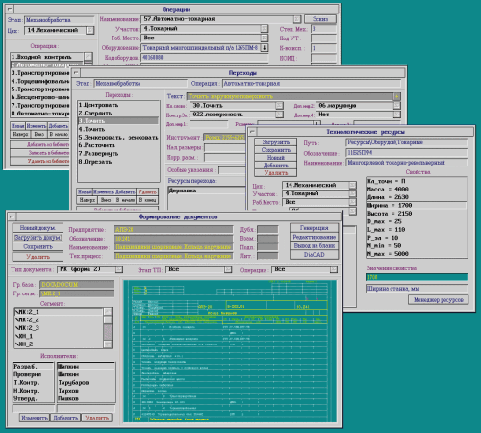Click the '+' button at end of Текст field
Image resolution: width=481 pixels, height=433 pixels.
pyautogui.click(x=397, y=96)
